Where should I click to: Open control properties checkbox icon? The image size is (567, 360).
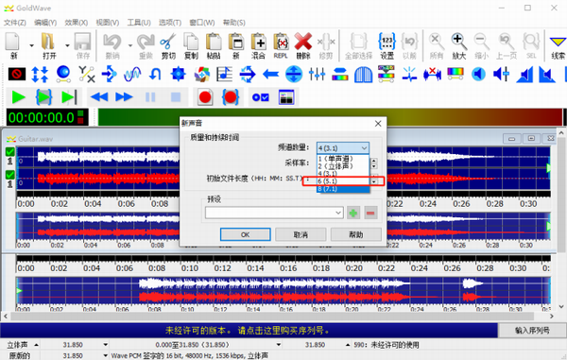[x=261, y=97]
